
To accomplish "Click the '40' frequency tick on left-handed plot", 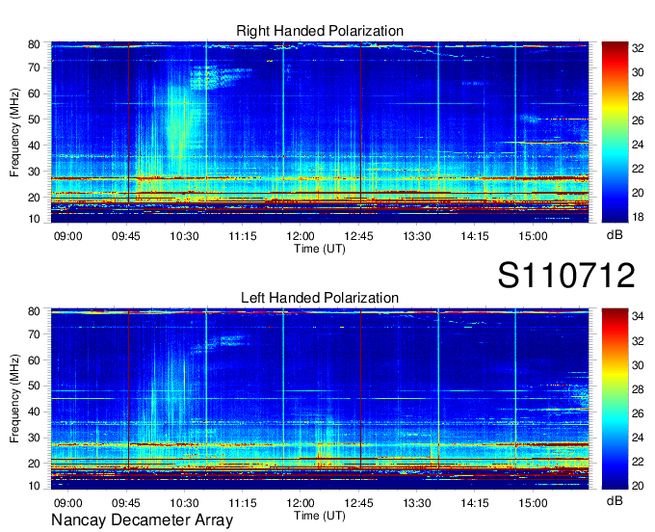I will [x=34, y=412].
